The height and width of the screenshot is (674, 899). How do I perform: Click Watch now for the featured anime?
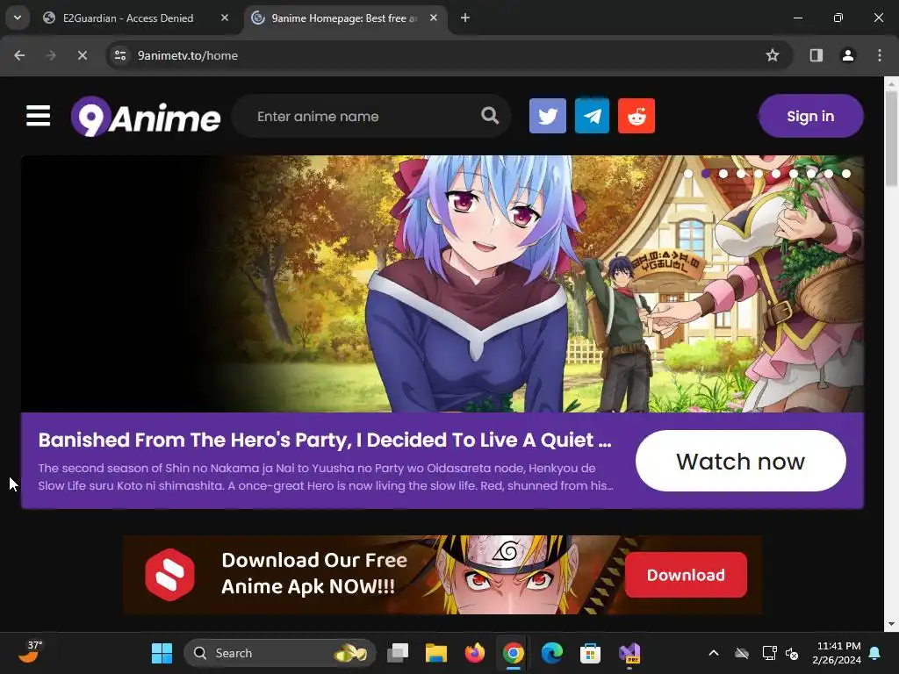pyautogui.click(x=740, y=461)
